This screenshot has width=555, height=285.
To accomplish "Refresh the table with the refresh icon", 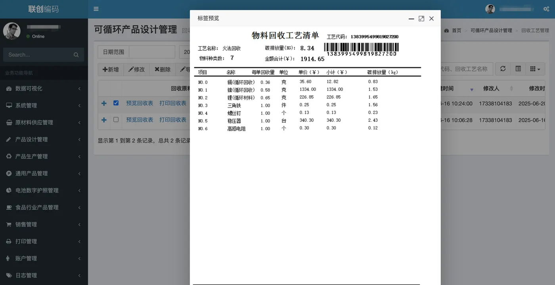I will [503, 68].
